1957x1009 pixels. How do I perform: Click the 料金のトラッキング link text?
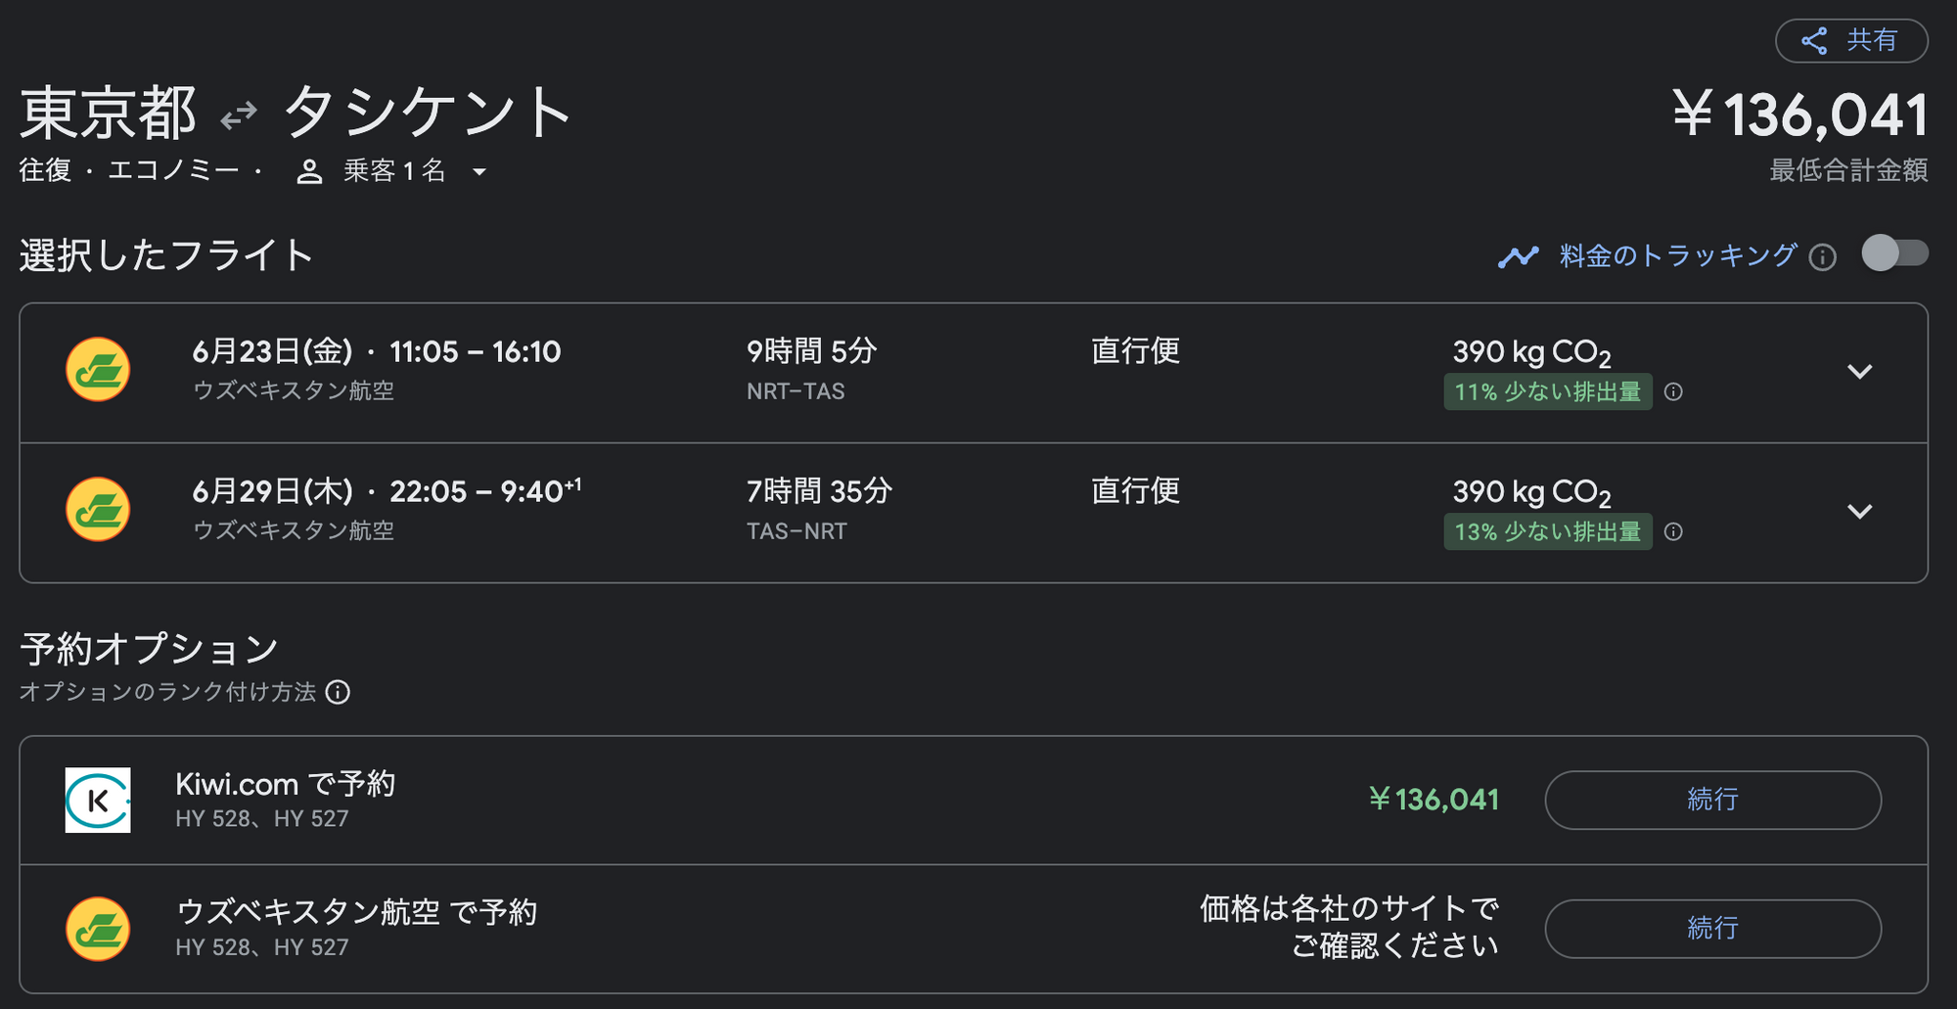pos(1677,256)
